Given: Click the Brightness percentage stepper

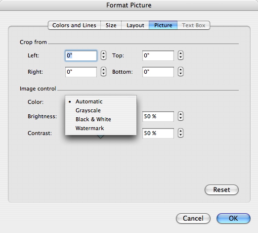Looking at the screenshot, I should point(180,116).
